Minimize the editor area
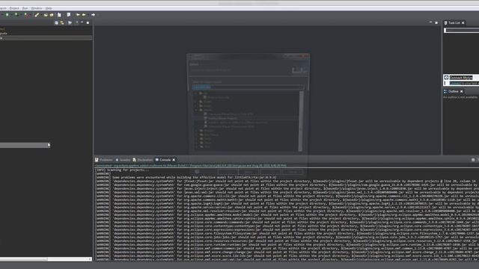Image resolution: width=479 pixels, height=269 pixels. coord(430,22)
